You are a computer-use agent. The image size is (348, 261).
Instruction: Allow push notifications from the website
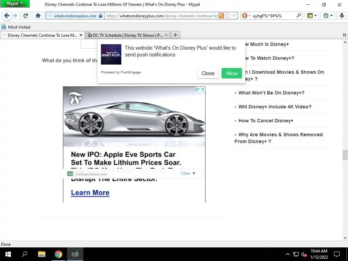232,73
